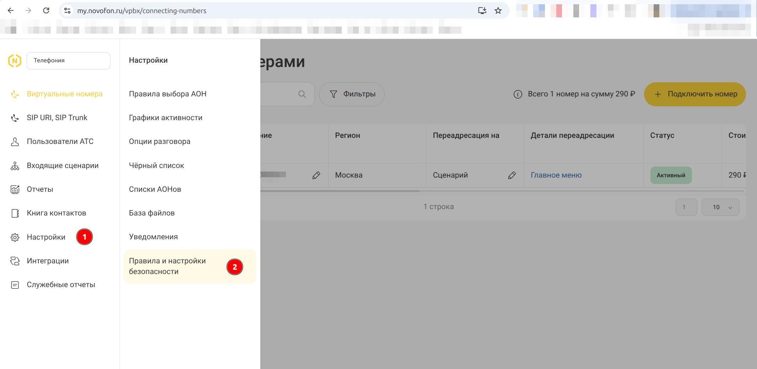757x369 pixels.
Task: Open База файлов settings
Action: (x=152, y=213)
